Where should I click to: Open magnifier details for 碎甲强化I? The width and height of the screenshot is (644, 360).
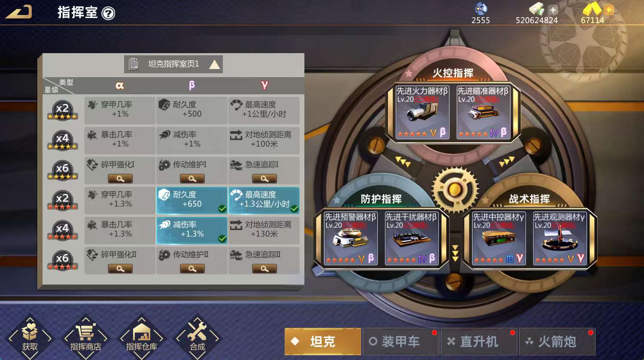coord(120,179)
